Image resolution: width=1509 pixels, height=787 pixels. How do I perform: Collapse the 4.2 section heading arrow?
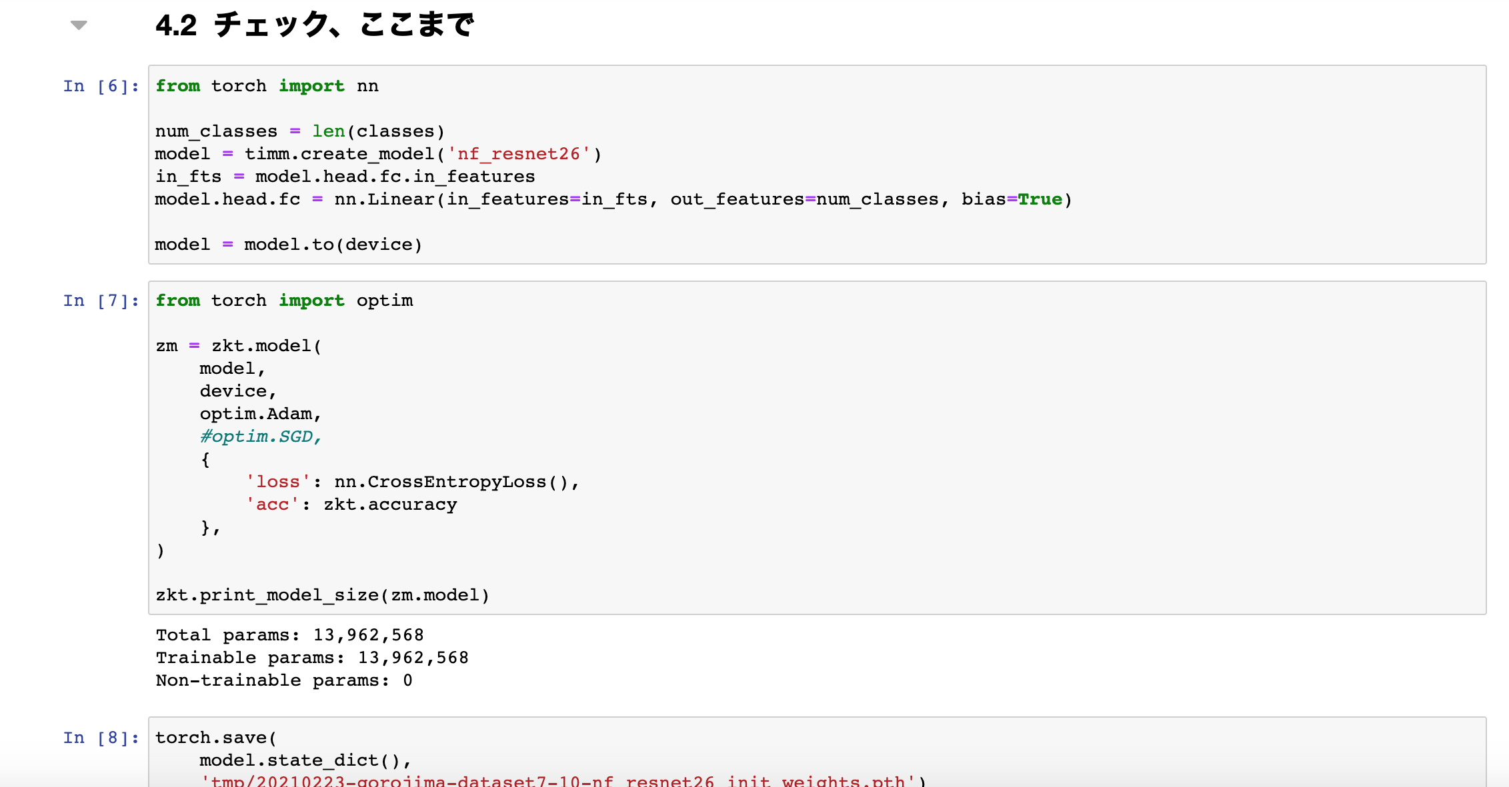(79, 25)
